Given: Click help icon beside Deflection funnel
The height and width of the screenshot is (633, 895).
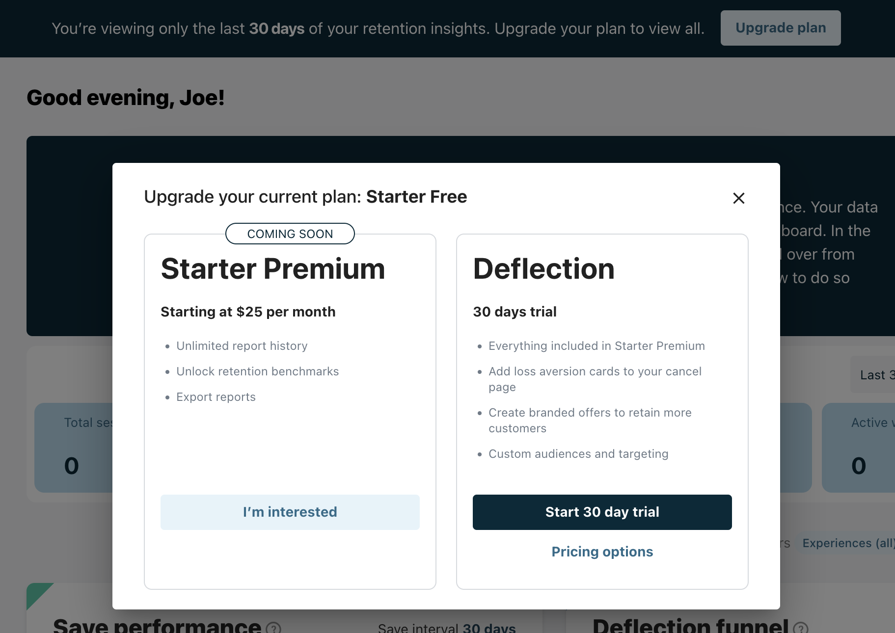Looking at the screenshot, I should click(x=800, y=628).
